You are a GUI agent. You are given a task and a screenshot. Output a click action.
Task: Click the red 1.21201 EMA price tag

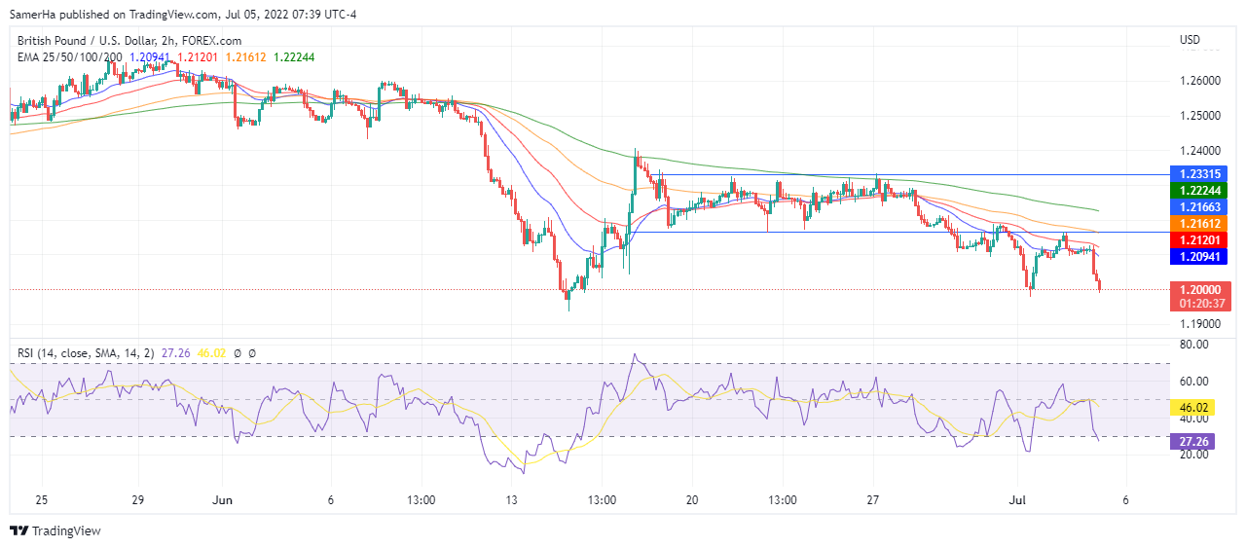pos(1200,240)
